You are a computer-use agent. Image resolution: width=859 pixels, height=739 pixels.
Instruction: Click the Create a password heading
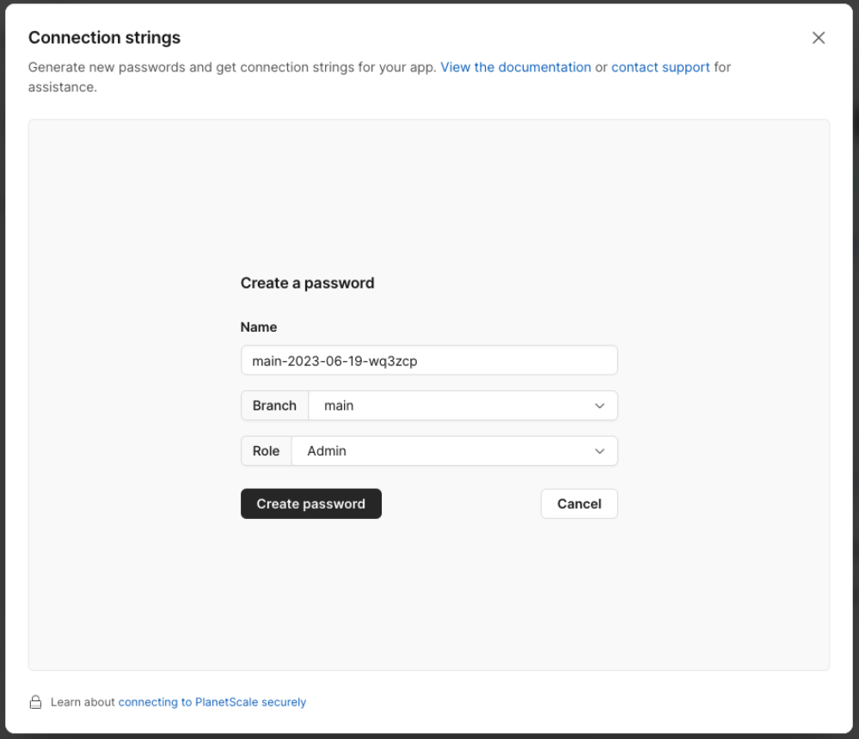click(x=307, y=283)
